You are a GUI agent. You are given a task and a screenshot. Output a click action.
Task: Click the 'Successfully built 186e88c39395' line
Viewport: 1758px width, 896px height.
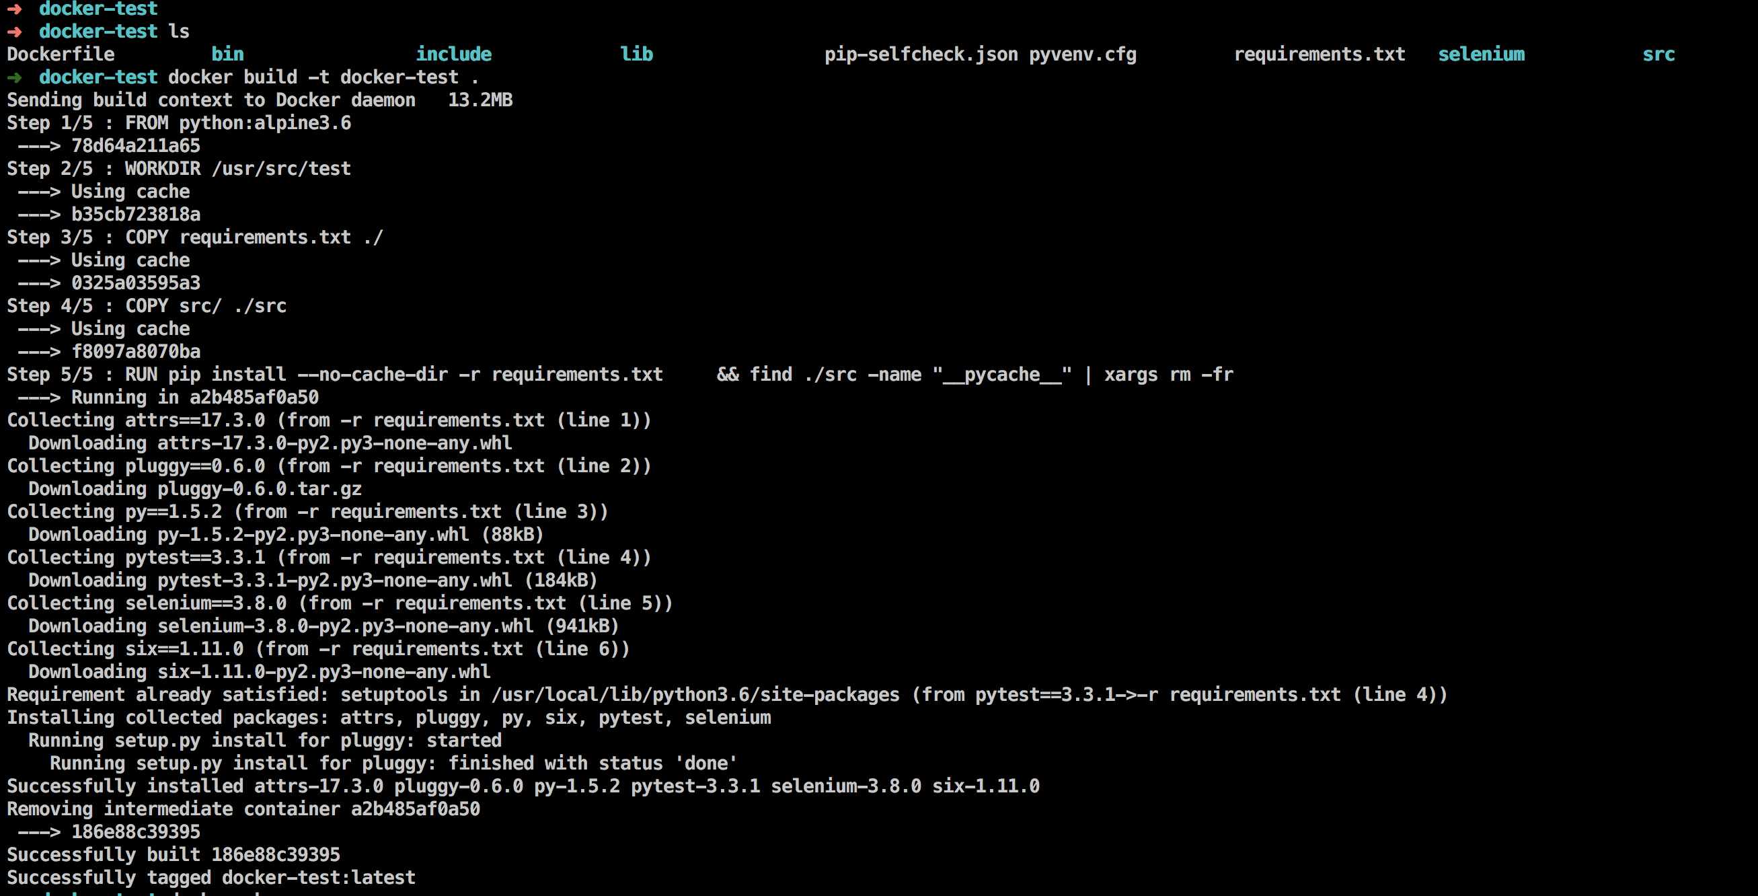pos(174,854)
